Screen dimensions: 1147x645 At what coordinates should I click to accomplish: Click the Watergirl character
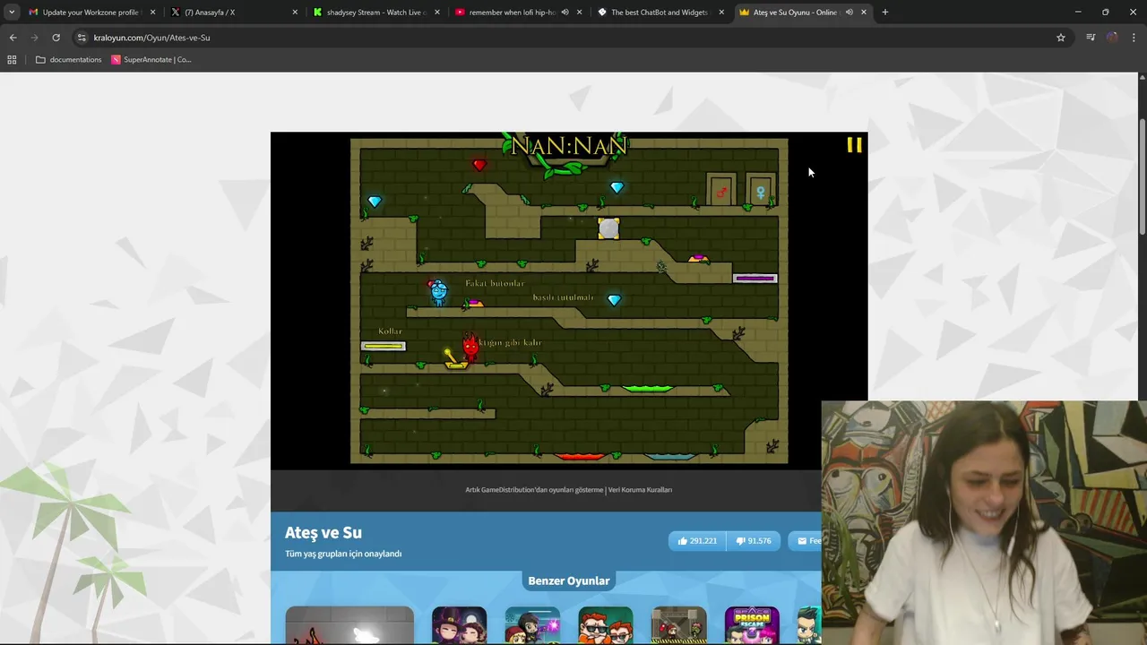pos(438,292)
